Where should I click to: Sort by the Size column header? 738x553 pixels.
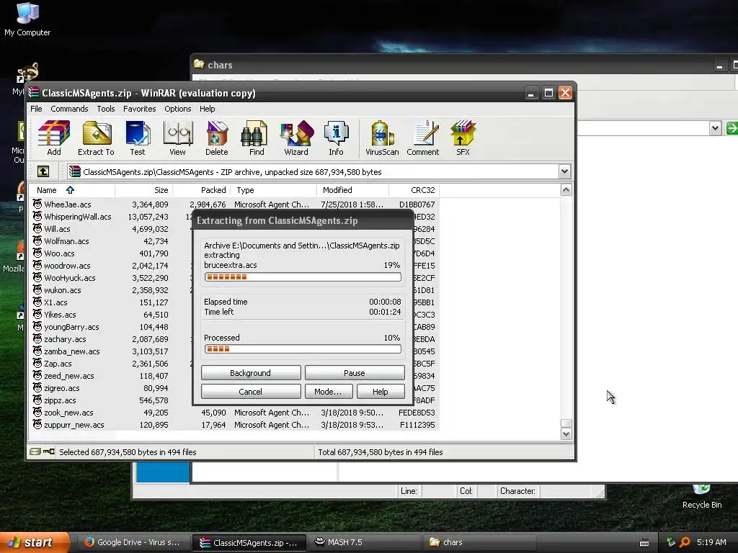click(144, 190)
